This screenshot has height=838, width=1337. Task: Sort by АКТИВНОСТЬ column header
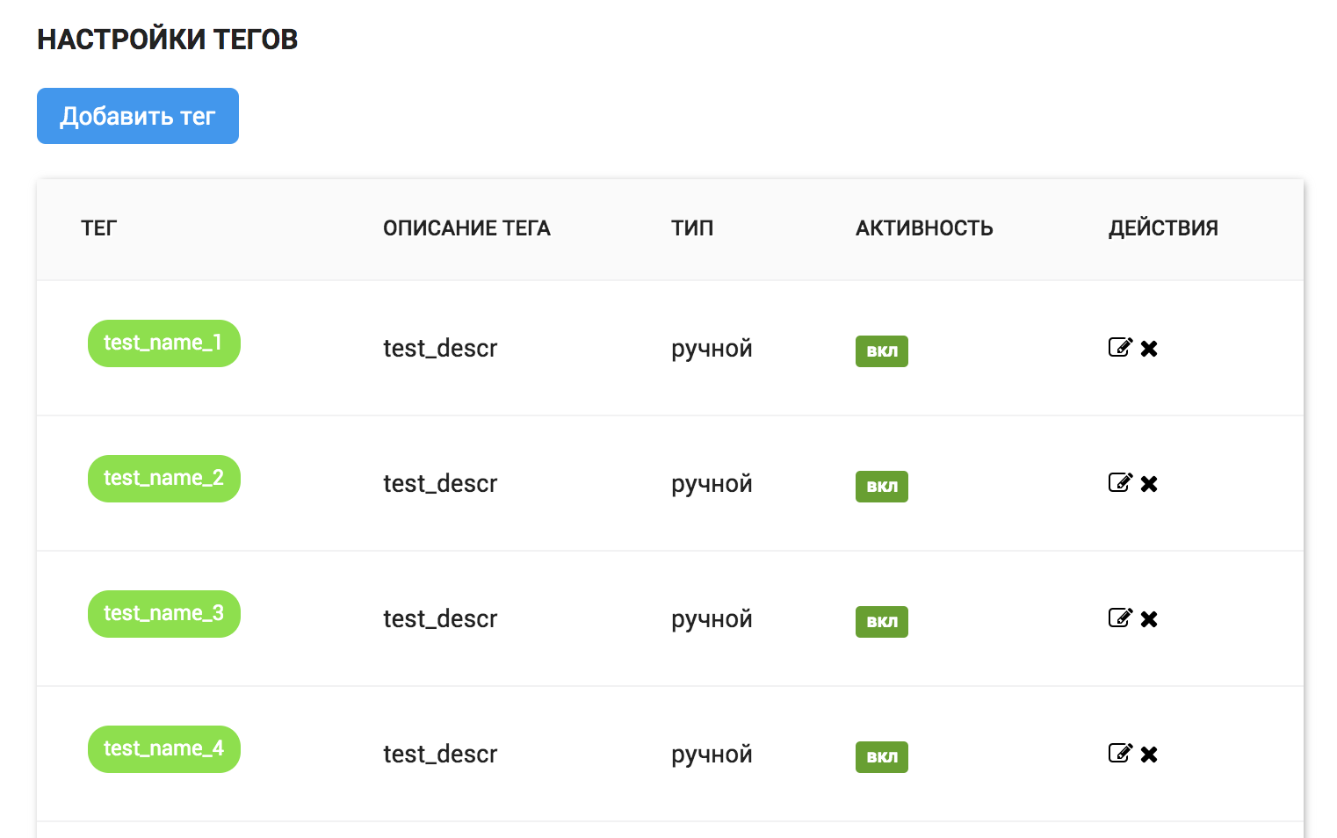(x=924, y=228)
